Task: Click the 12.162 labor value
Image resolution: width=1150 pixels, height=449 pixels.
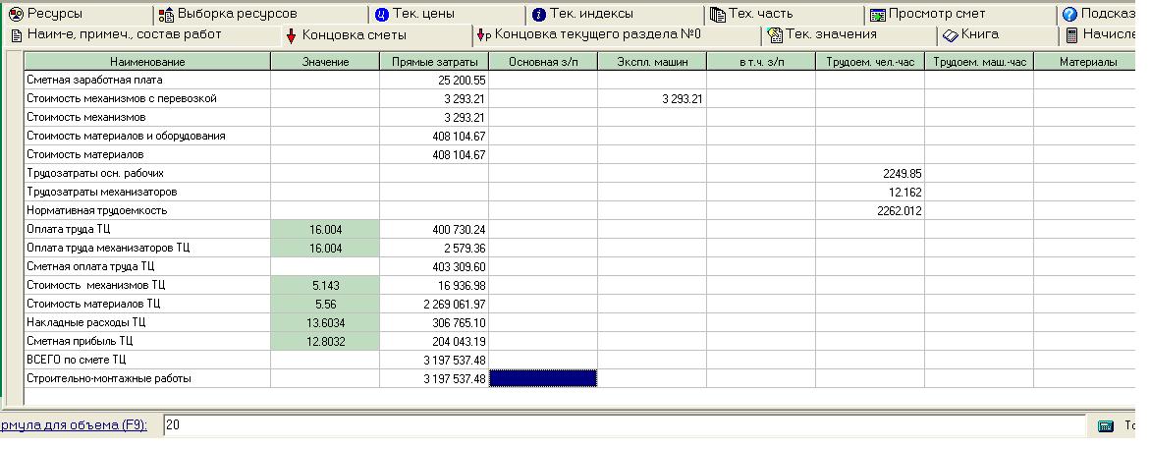Action: [870, 192]
